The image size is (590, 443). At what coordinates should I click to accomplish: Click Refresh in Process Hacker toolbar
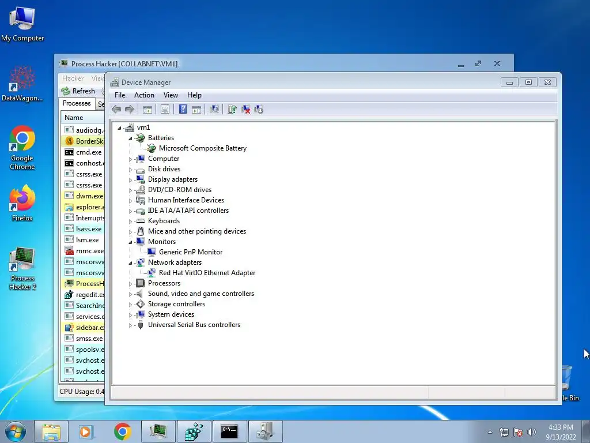tap(78, 91)
